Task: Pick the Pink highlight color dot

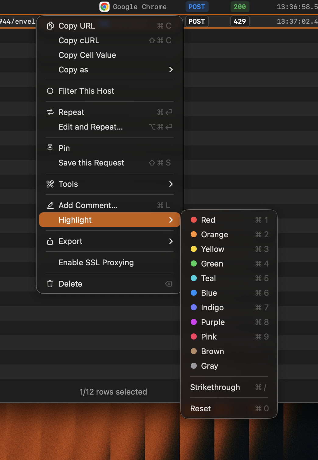Action: [194, 336]
